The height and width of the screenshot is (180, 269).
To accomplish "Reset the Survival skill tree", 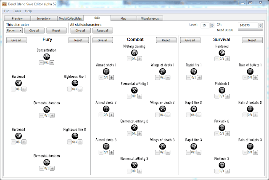I will pyautogui.click(x=252, y=40).
